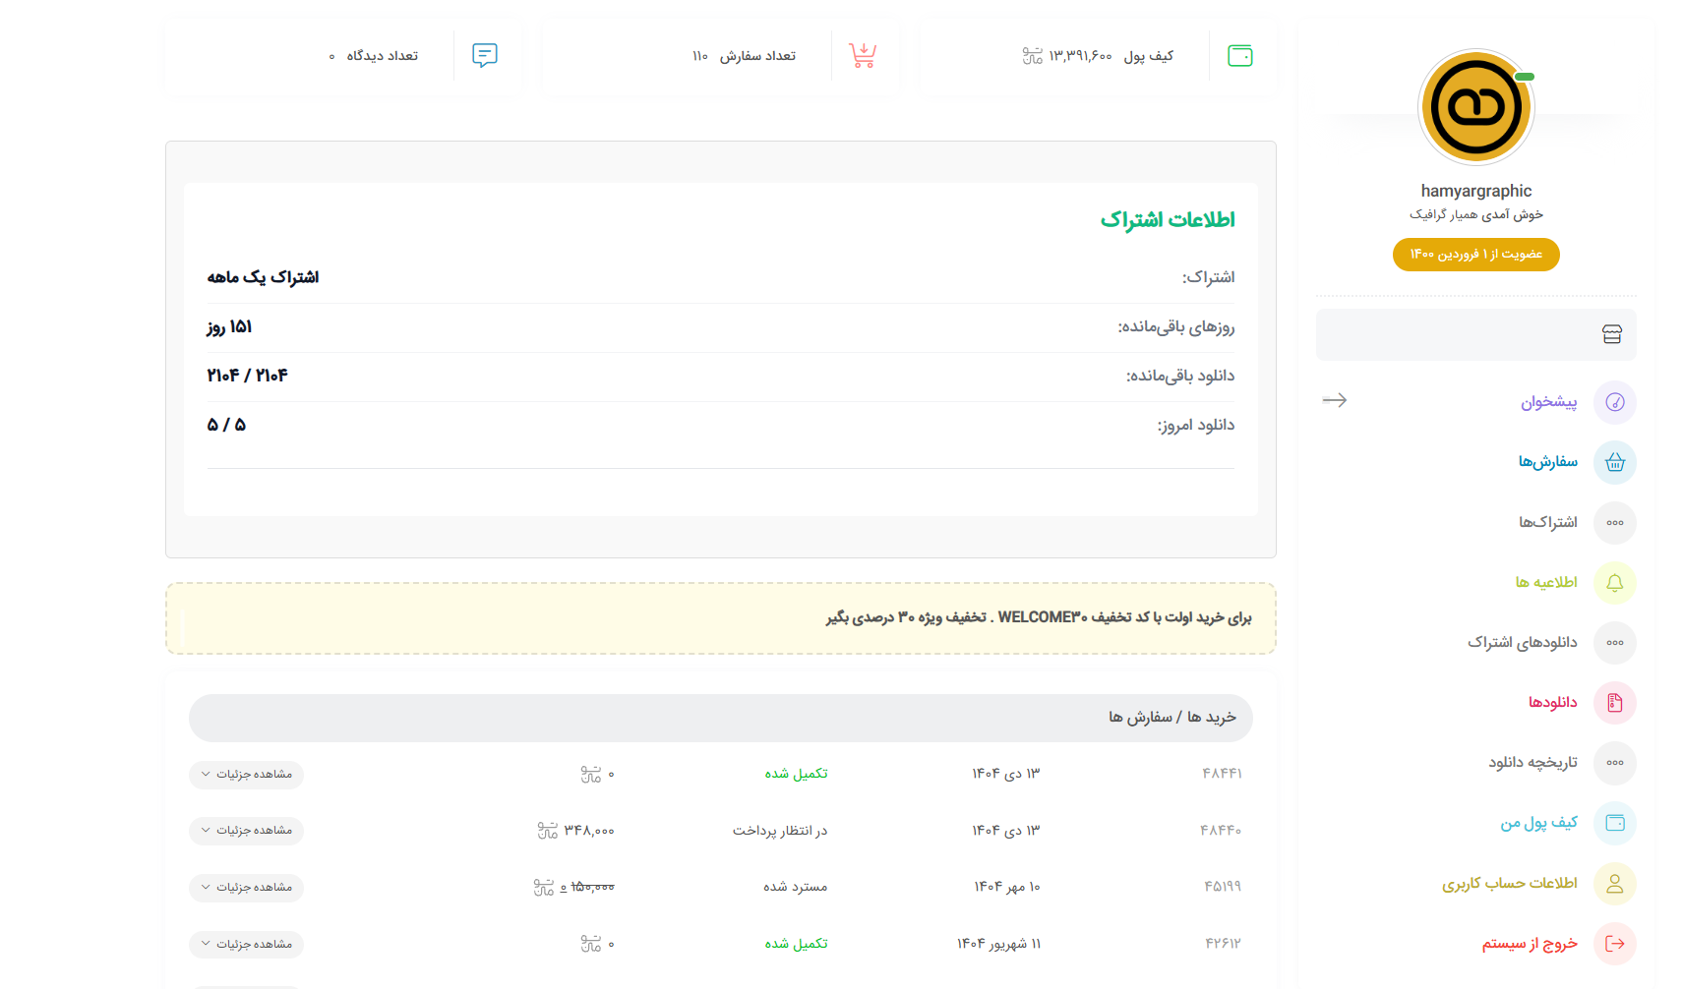Expand details for order ۴۸۴۴۱
This screenshot has width=1682, height=989.
click(x=246, y=775)
